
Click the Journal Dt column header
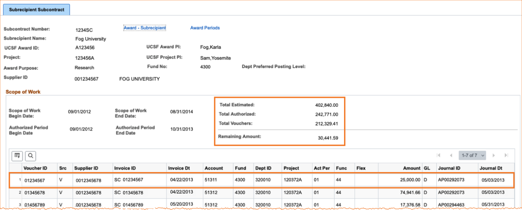pos(492,168)
